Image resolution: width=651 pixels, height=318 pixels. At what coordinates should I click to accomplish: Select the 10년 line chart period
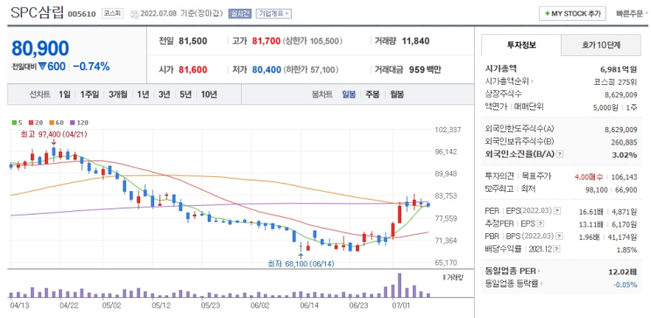tap(209, 95)
